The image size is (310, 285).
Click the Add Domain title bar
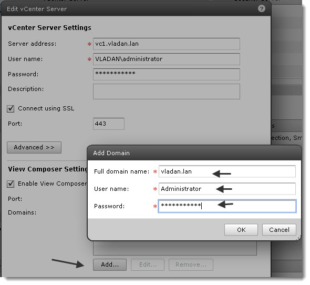194,153
